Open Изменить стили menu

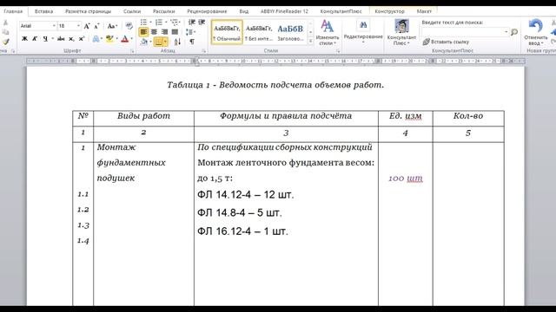[328, 32]
